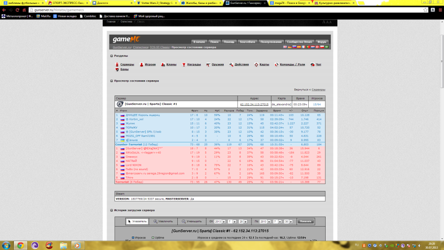The height and width of the screenshot is (250, 444).
Task: Collapse the Разделы section
Action: (111, 56)
